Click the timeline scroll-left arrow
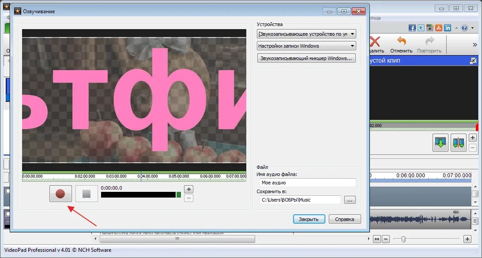Viewport: 482px width, 258px height. (x=96, y=239)
